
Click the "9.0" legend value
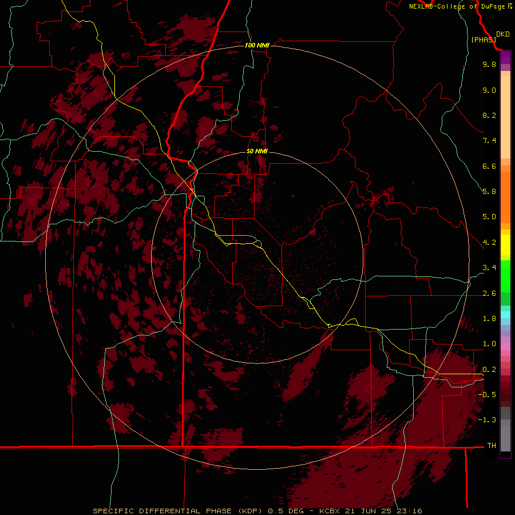tap(489, 90)
